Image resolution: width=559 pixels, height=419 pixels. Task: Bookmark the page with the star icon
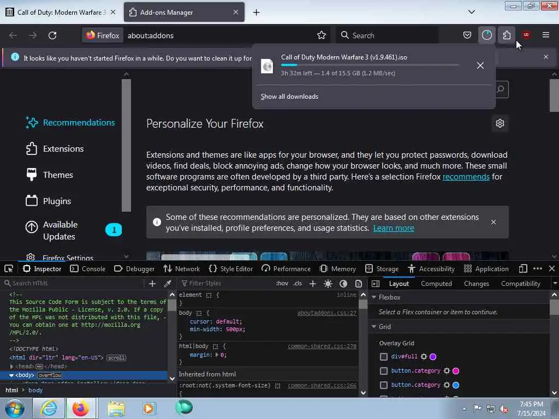[321, 35]
